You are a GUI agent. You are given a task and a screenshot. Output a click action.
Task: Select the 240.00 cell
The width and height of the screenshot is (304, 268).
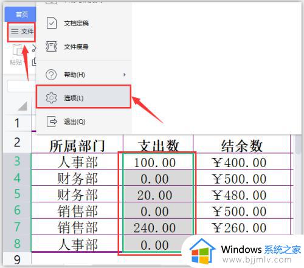click(x=158, y=227)
